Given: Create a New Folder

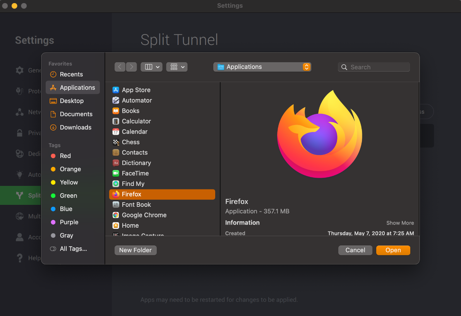Looking at the screenshot, I should coord(135,250).
